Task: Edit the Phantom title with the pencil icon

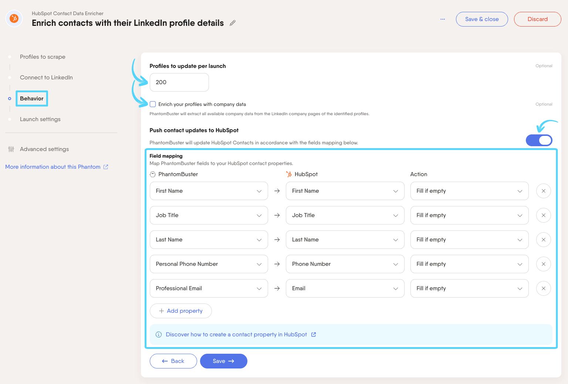Action: 233,23
